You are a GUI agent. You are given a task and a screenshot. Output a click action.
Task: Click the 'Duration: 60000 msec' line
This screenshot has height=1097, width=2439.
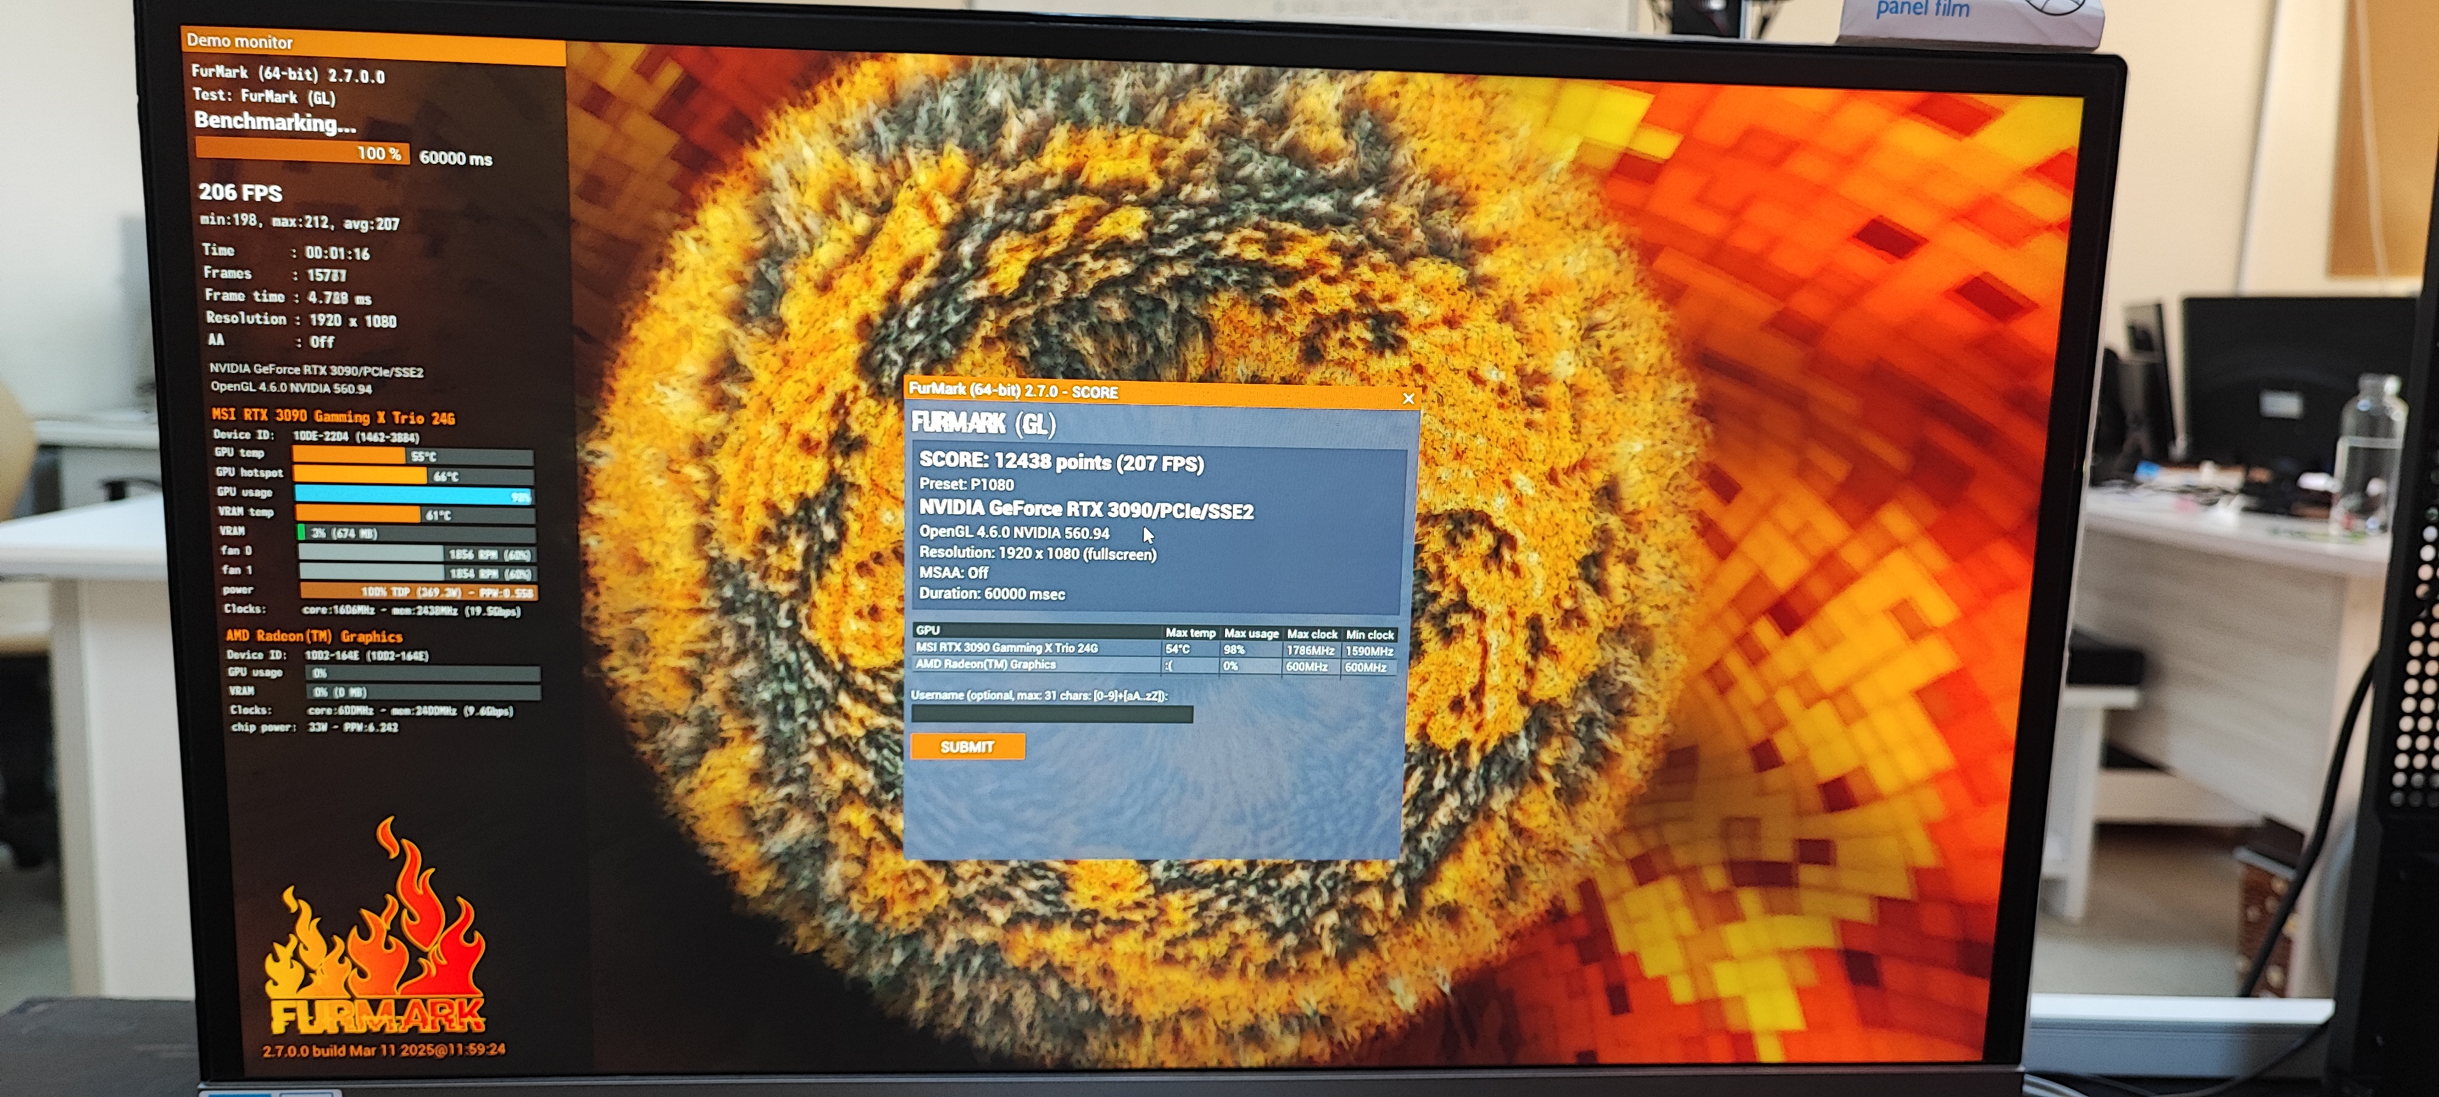992,594
